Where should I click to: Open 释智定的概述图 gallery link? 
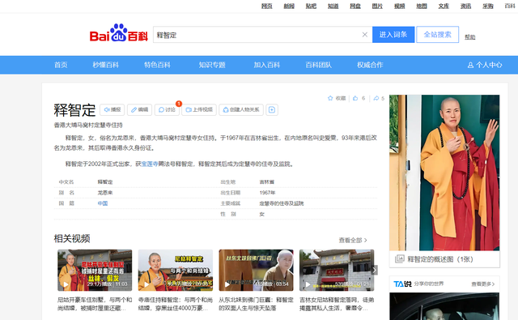tap(440, 259)
